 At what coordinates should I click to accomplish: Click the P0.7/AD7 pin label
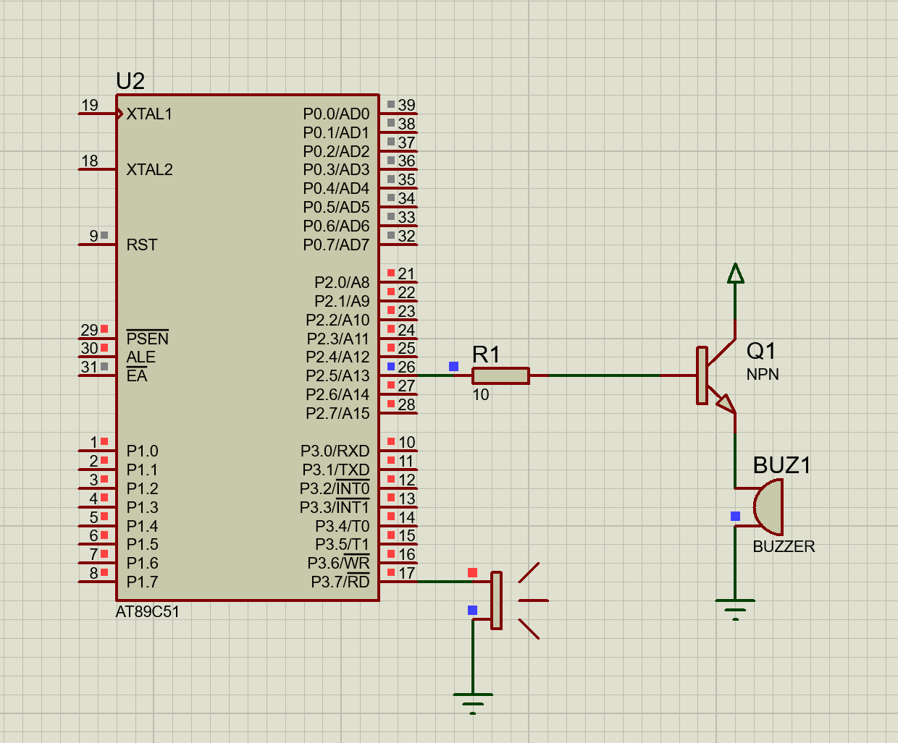point(336,245)
